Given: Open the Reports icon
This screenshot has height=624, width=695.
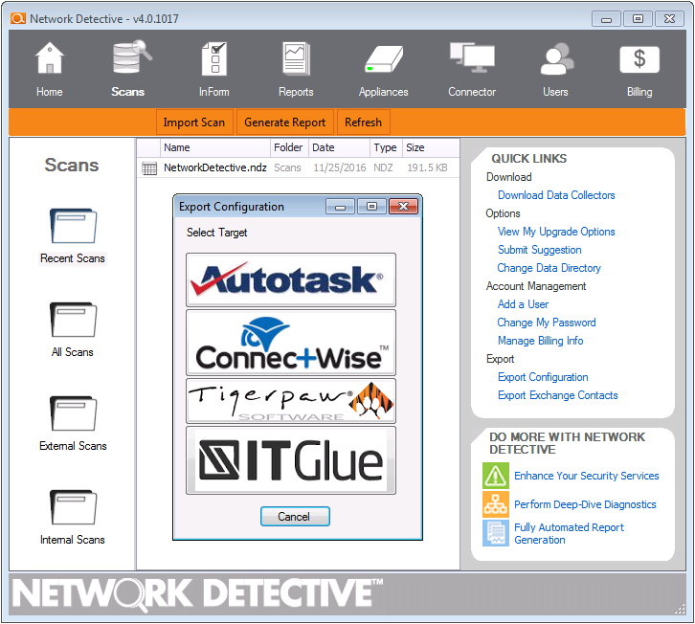Looking at the screenshot, I should [296, 58].
